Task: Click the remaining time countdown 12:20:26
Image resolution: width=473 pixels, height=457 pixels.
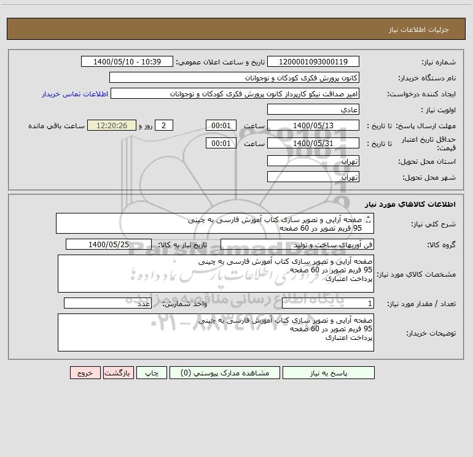Action: (112, 125)
